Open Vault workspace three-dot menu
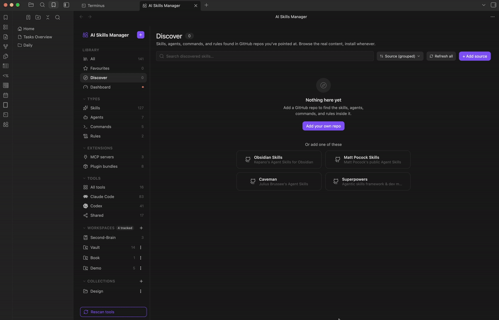The image size is (499, 320). [x=141, y=247]
